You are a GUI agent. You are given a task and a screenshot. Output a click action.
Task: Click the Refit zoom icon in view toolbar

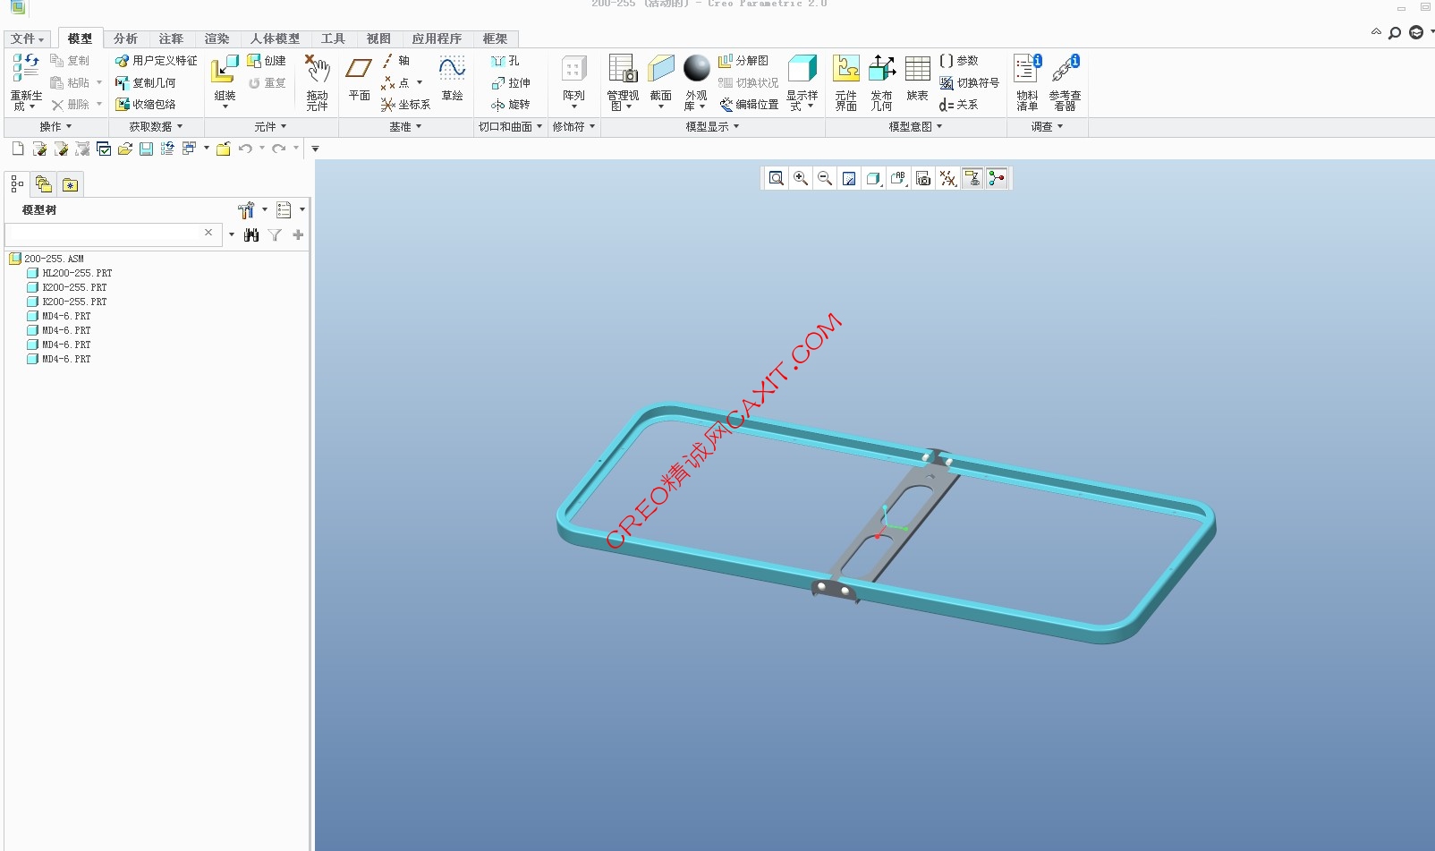coord(777,178)
